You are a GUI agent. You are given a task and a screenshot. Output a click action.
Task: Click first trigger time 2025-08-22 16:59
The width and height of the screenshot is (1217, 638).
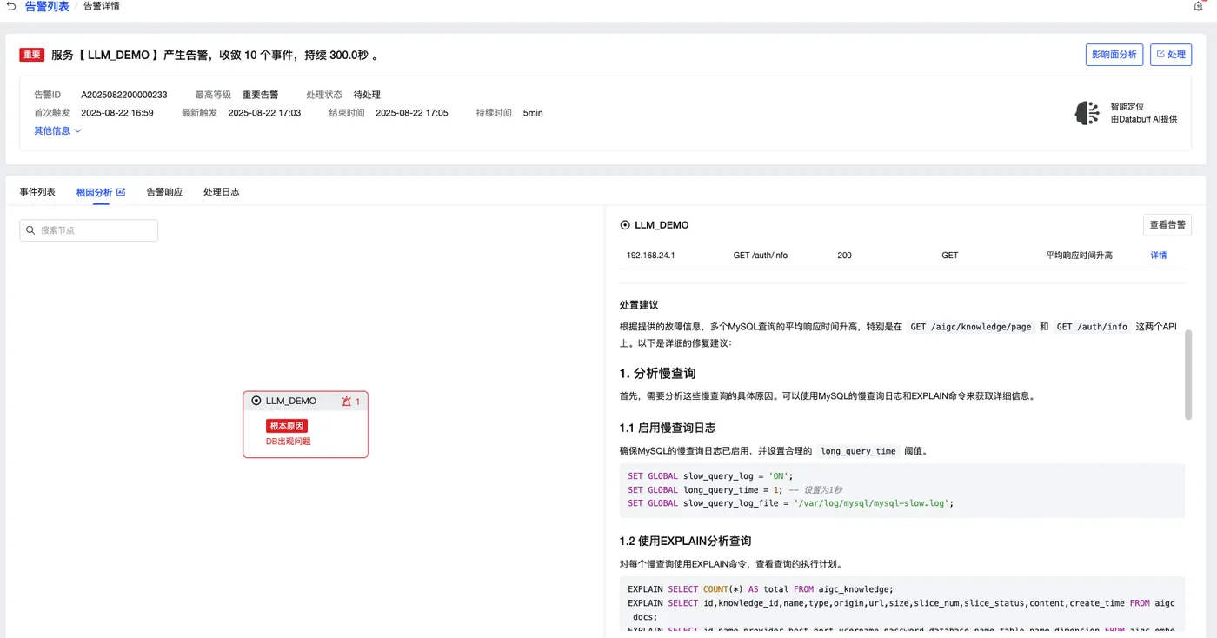pyautogui.click(x=117, y=113)
